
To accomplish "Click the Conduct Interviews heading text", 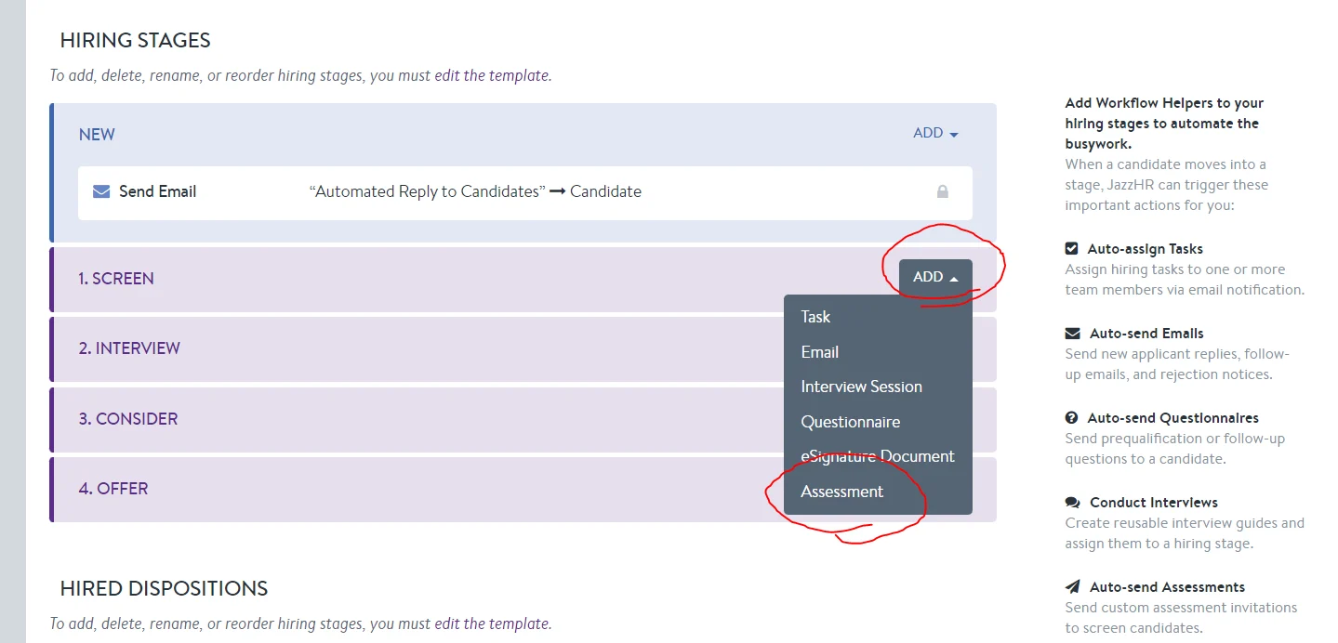I will pos(1154,503).
